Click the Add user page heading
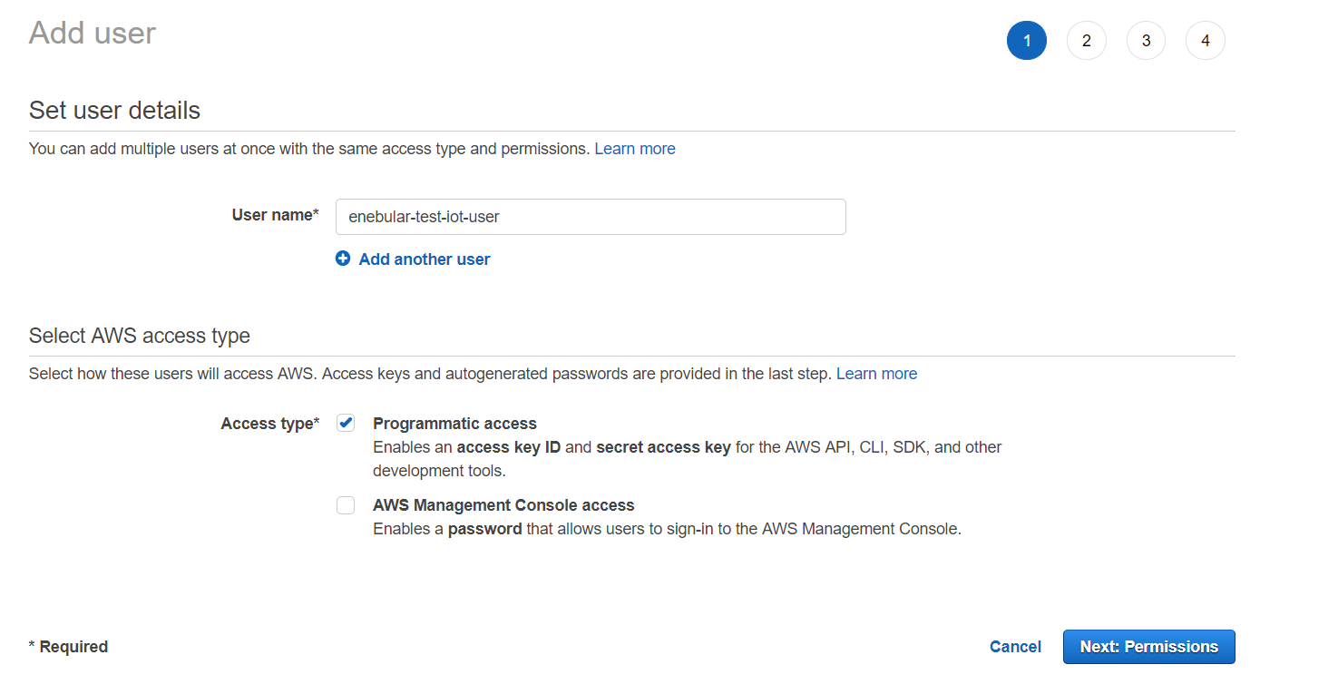This screenshot has width=1338, height=694. click(x=93, y=33)
